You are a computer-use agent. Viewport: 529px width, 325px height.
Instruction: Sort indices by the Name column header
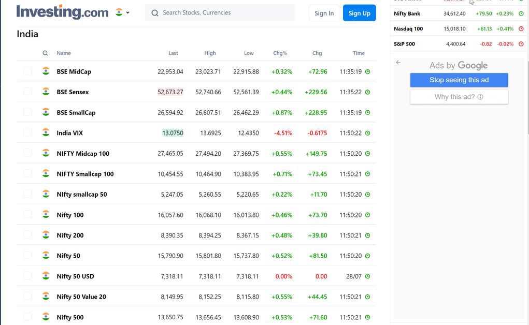(64, 53)
